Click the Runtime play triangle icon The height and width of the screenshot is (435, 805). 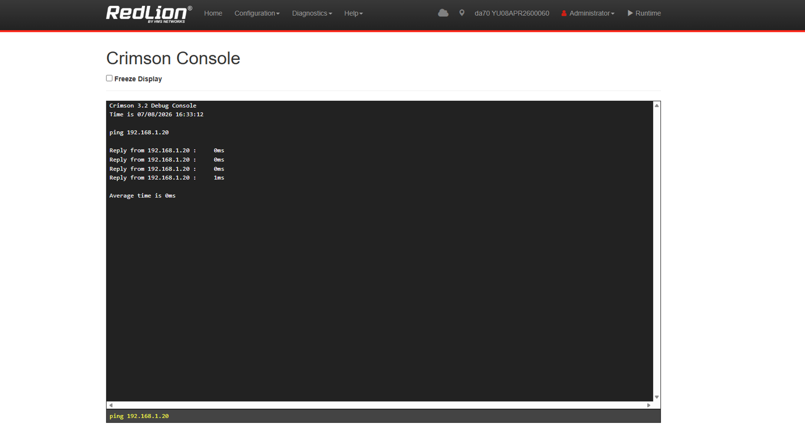tap(630, 13)
